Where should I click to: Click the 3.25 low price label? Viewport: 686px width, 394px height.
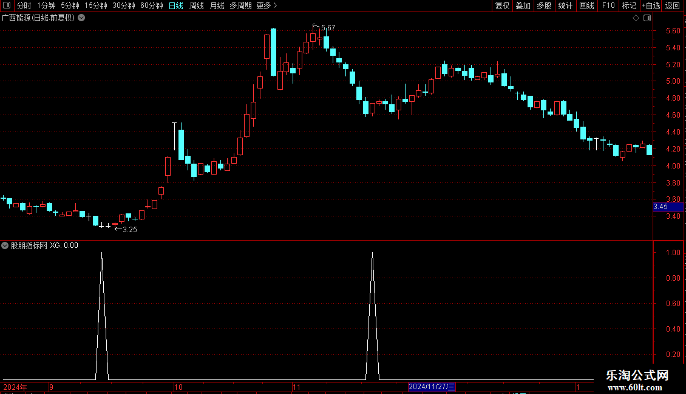tap(130, 230)
